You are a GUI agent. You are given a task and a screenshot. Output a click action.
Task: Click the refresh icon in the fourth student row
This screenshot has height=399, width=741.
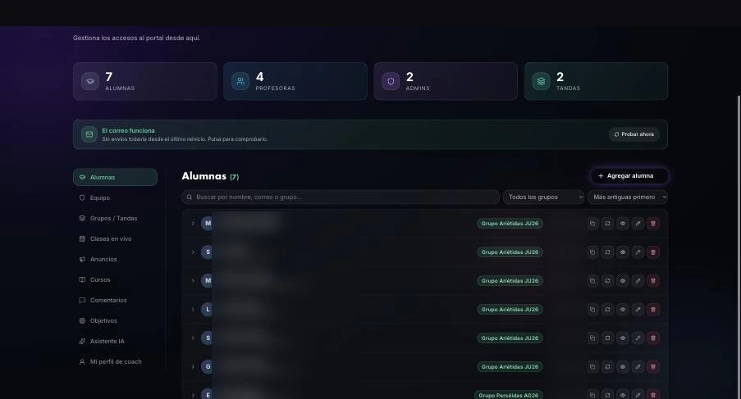tap(608, 310)
